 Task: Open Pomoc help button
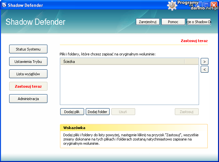tap(173, 22)
